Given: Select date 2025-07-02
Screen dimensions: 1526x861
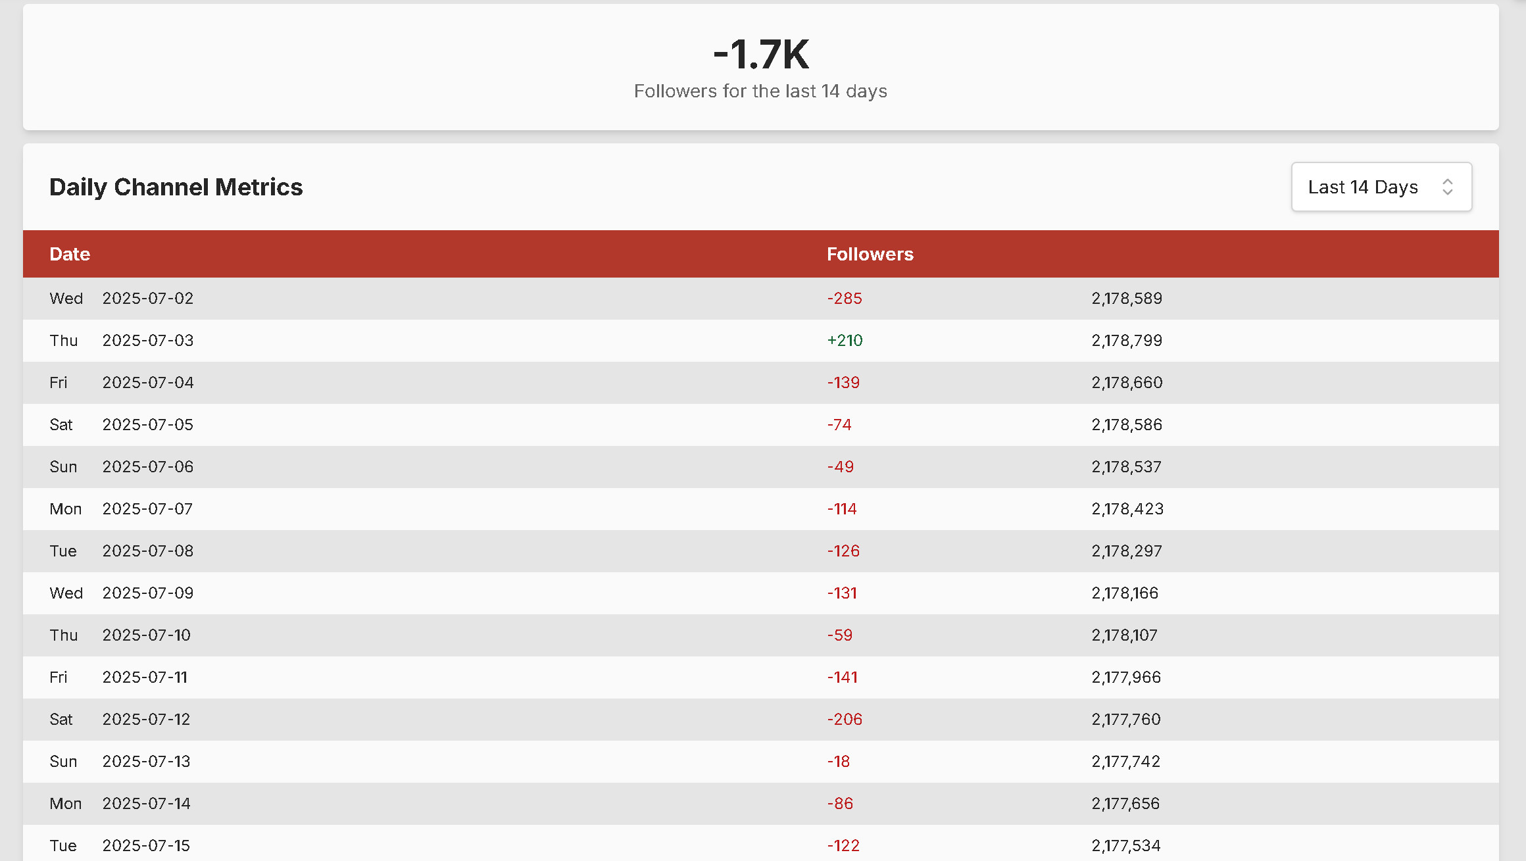Looking at the screenshot, I should 148,298.
